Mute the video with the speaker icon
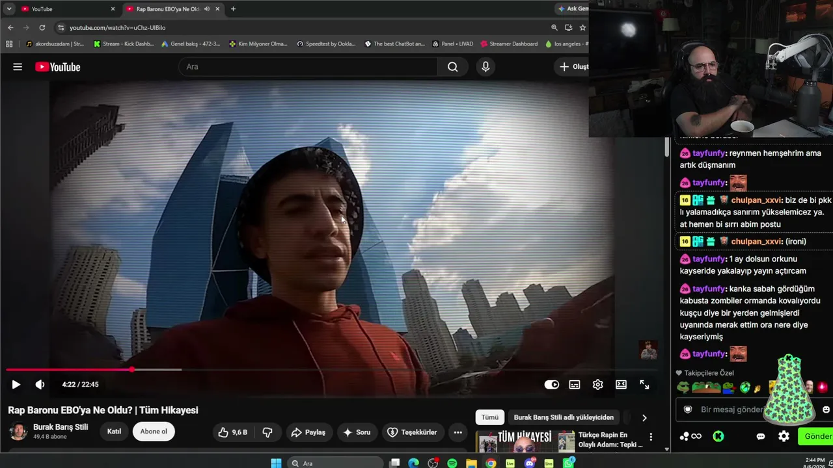The height and width of the screenshot is (468, 833). [40, 385]
